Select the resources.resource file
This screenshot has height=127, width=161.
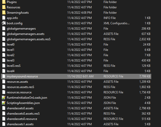tap(19, 92)
